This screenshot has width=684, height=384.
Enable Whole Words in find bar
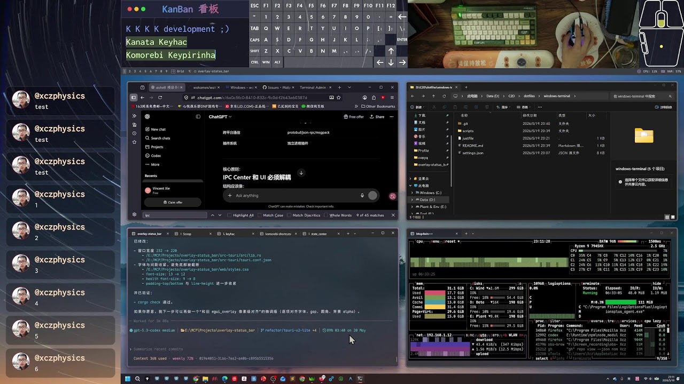point(338,215)
